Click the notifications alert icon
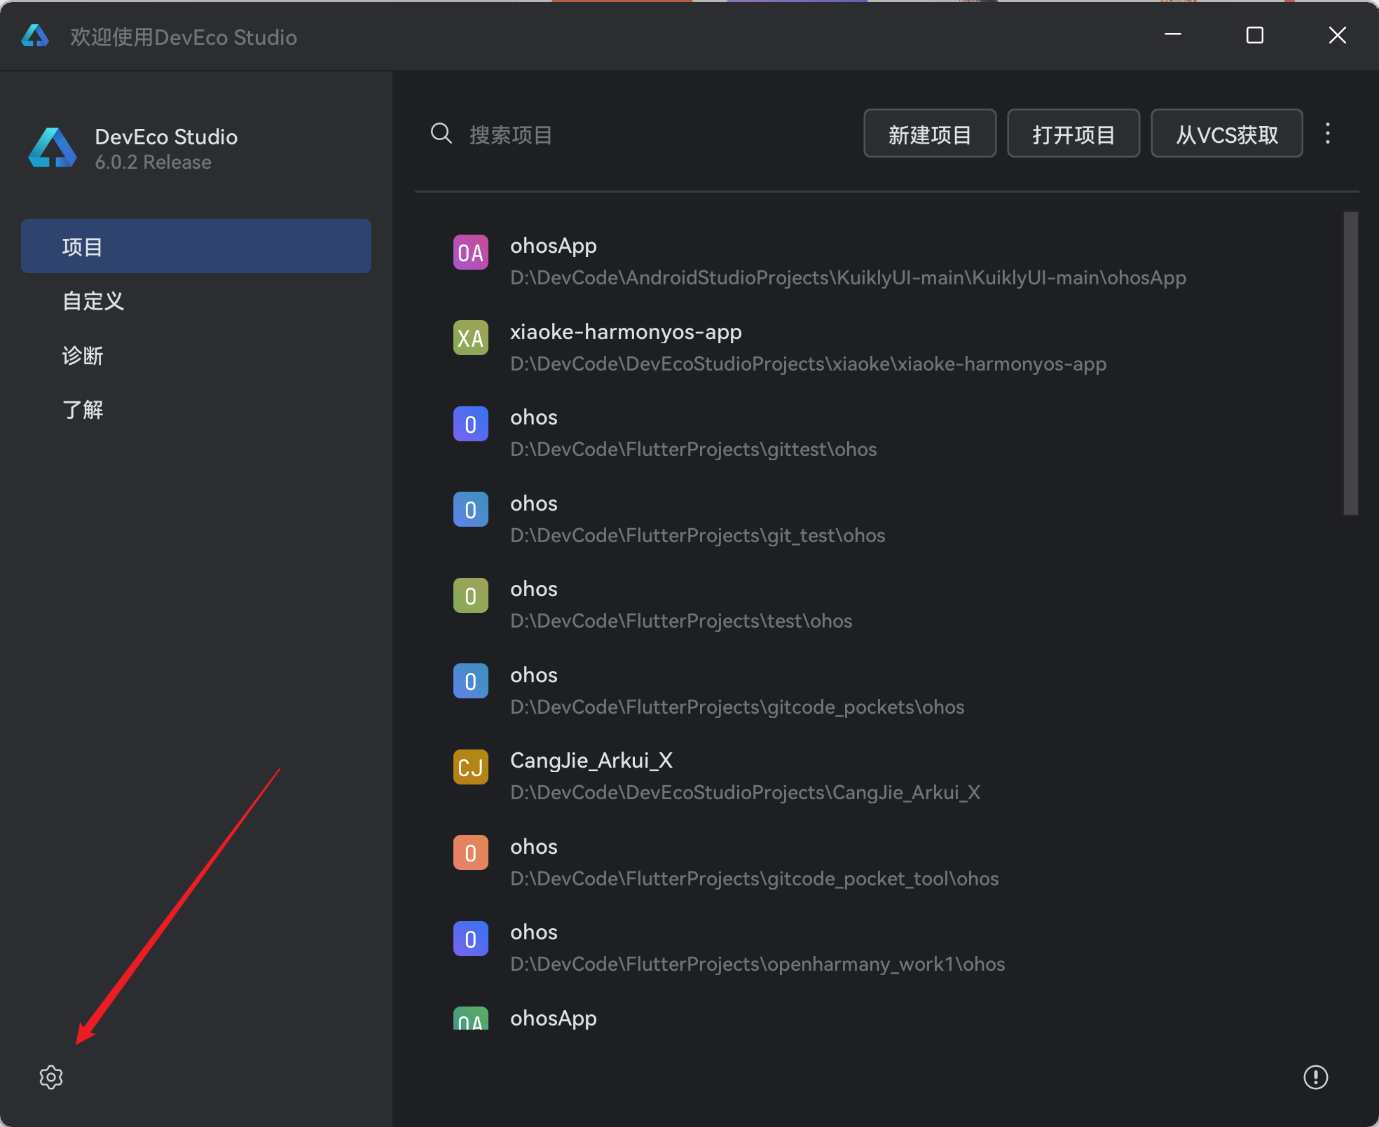The image size is (1379, 1127). pyautogui.click(x=1315, y=1077)
